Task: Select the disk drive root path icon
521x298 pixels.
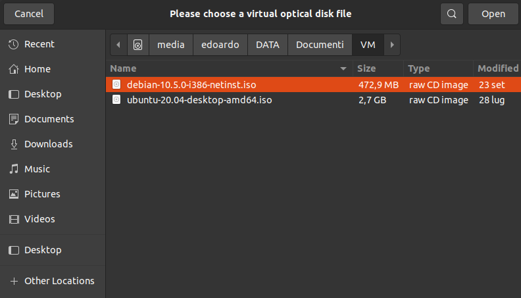Action: [x=138, y=45]
